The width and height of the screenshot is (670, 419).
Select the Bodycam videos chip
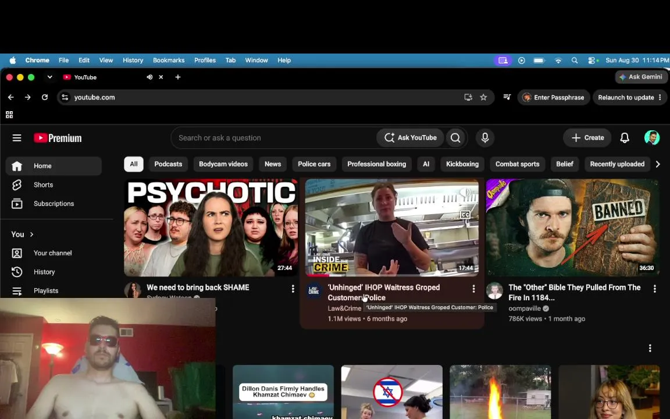click(x=223, y=164)
